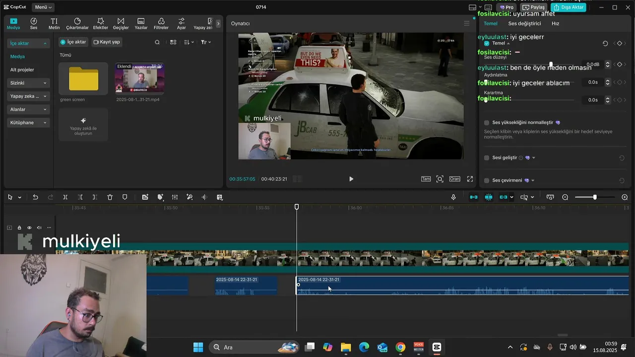Zoom out the timeline
The height and width of the screenshot is (357, 635).
[565, 197]
